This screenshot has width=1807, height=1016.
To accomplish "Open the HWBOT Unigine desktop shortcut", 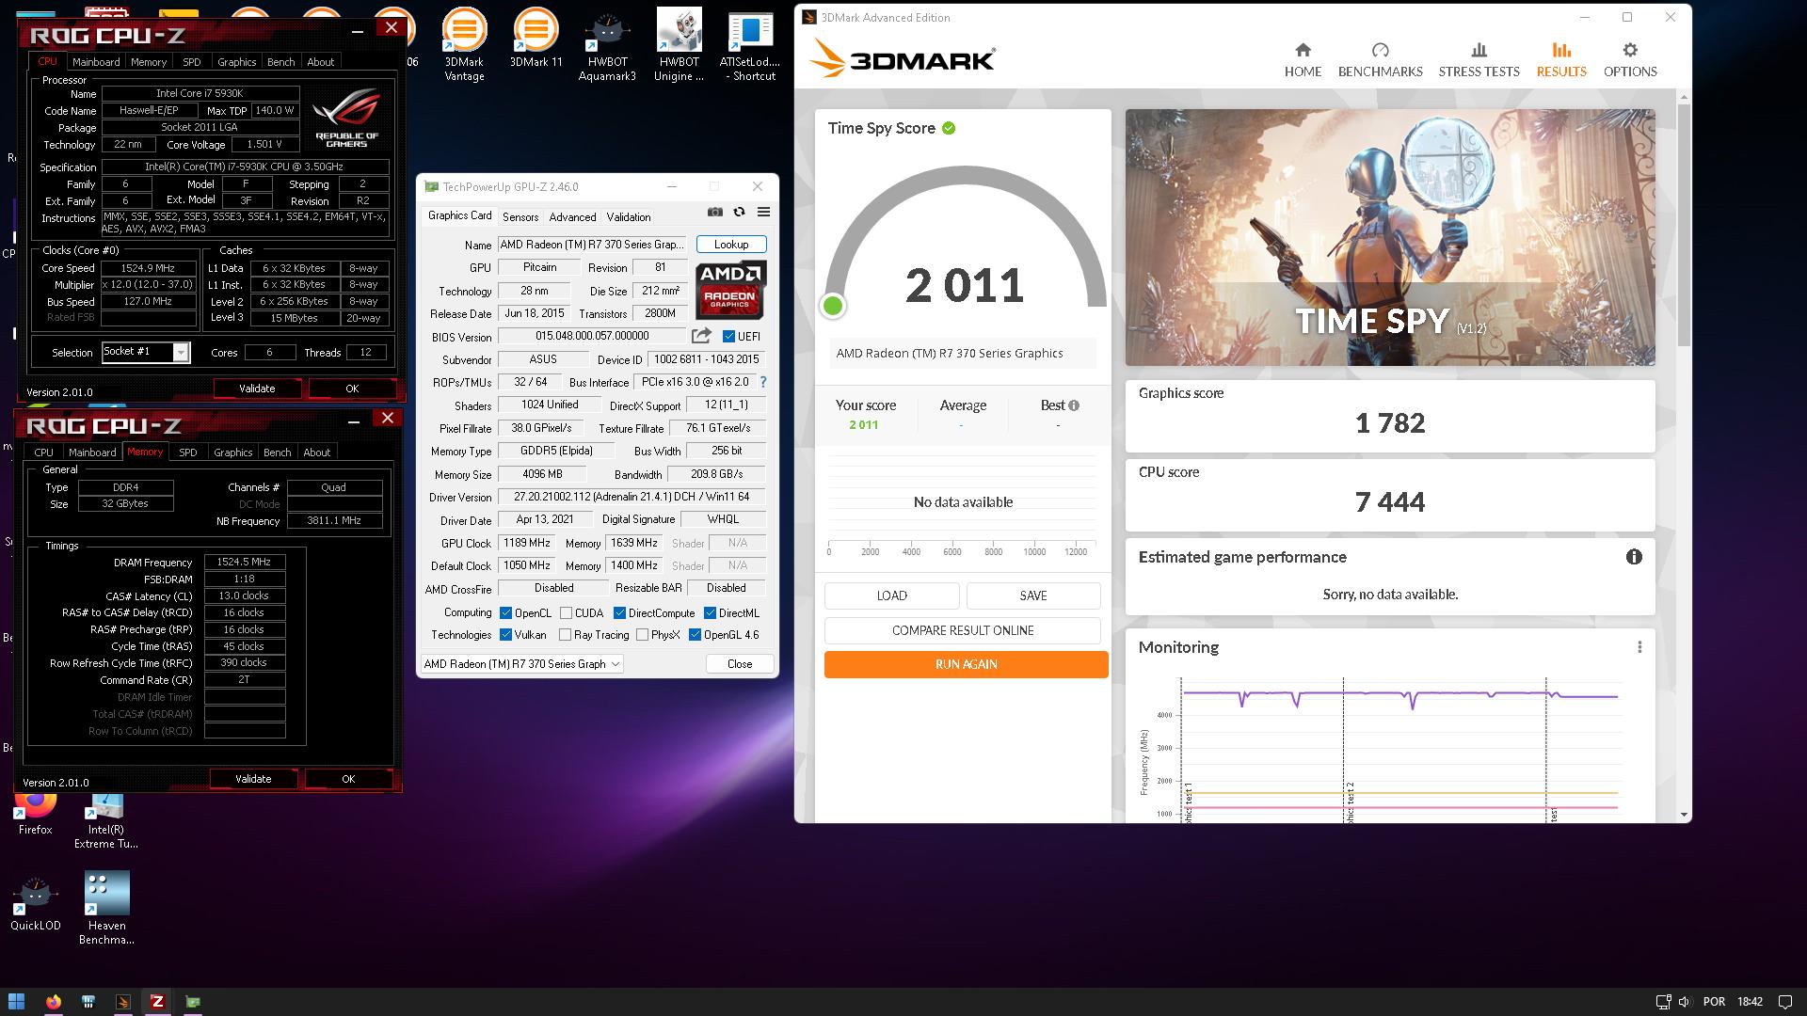I will tap(679, 44).
